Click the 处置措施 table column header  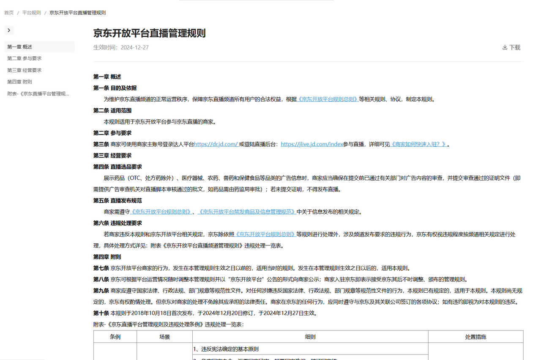pos(475,337)
